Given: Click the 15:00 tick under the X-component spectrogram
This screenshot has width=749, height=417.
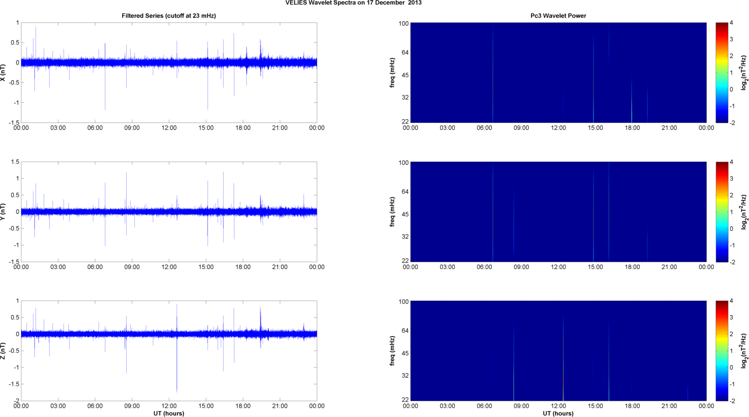Looking at the screenshot, I should tap(595, 128).
